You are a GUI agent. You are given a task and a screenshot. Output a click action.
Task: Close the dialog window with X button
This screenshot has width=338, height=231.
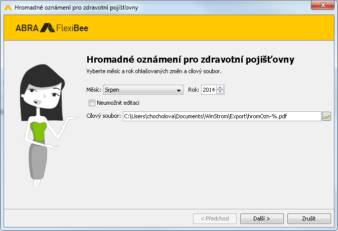tap(322, 5)
